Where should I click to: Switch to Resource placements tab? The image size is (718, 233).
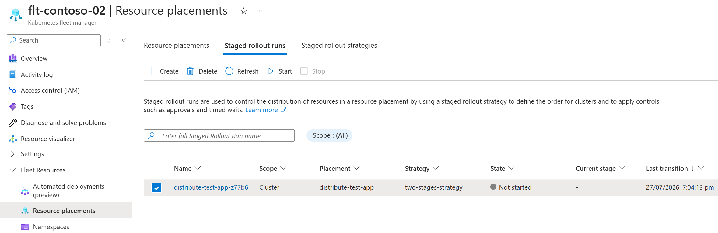[x=177, y=45]
